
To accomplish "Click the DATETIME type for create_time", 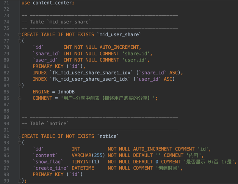I will click(x=83, y=168).
